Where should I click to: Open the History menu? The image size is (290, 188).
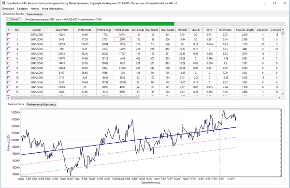[35, 9]
